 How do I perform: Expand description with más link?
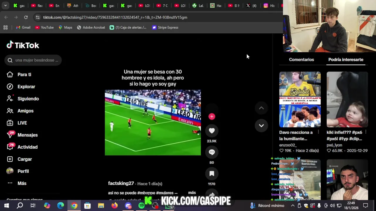(x=192, y=193)
